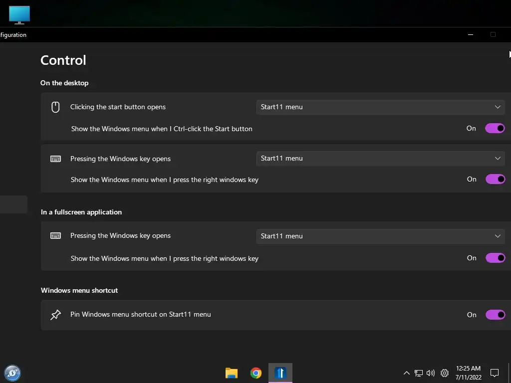Click the 'Control' page heading
The height and width of the screenshot is (383, 511).
(x=63, y=60)
